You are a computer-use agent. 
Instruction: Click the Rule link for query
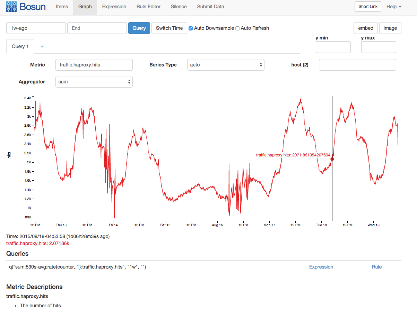[377, 267]
